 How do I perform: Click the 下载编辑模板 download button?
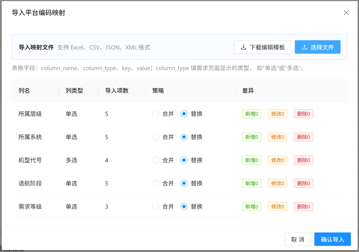263,47
